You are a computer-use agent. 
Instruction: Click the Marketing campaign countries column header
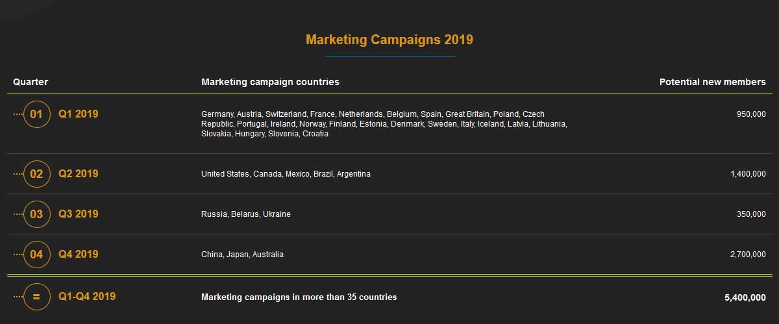(270, 82)
